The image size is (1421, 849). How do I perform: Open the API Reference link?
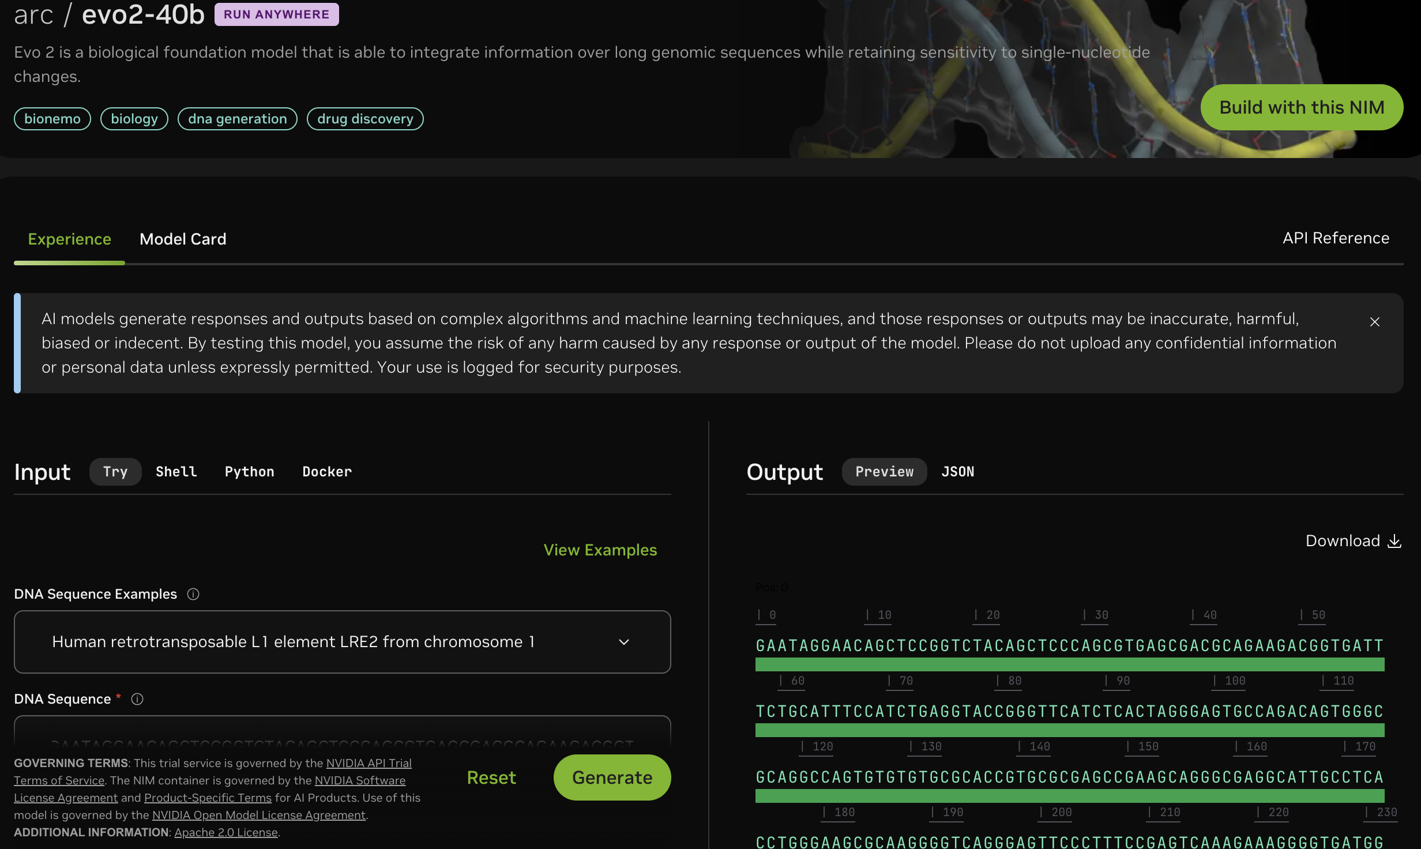pos(1335,238)
